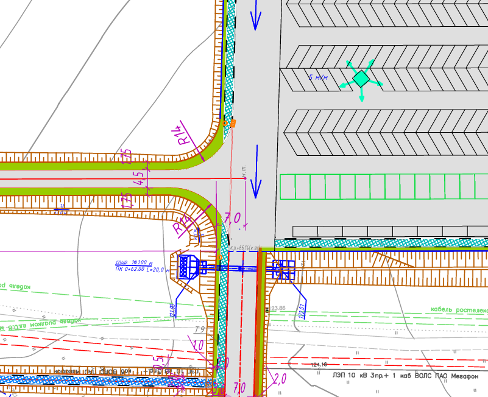This screenshot has height=397, width=488.
Task: Select the "4,5" road width dimension
Action: [140, 179]
